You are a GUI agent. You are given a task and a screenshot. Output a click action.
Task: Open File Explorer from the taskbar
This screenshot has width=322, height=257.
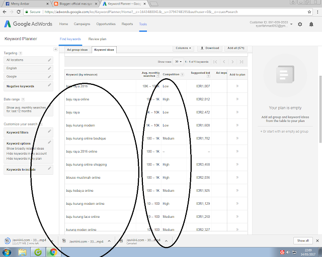[22, 252]
